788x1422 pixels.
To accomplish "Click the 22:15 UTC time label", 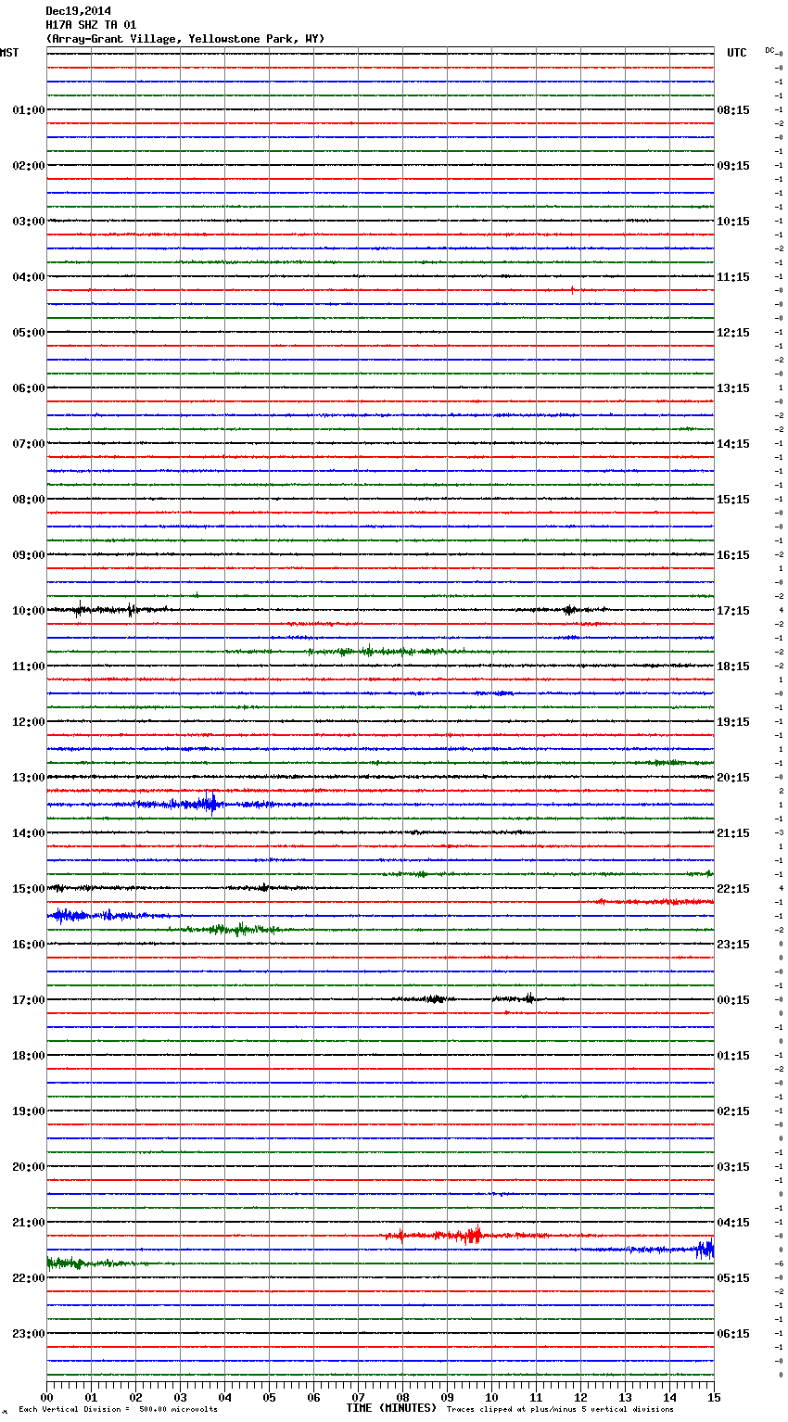I will click(733, 889).
